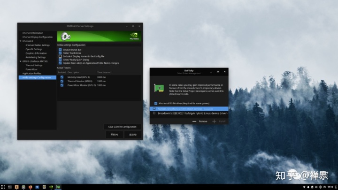Open the notifications bell tray icon
338x190 pixels.
click(x=308, y=187)
